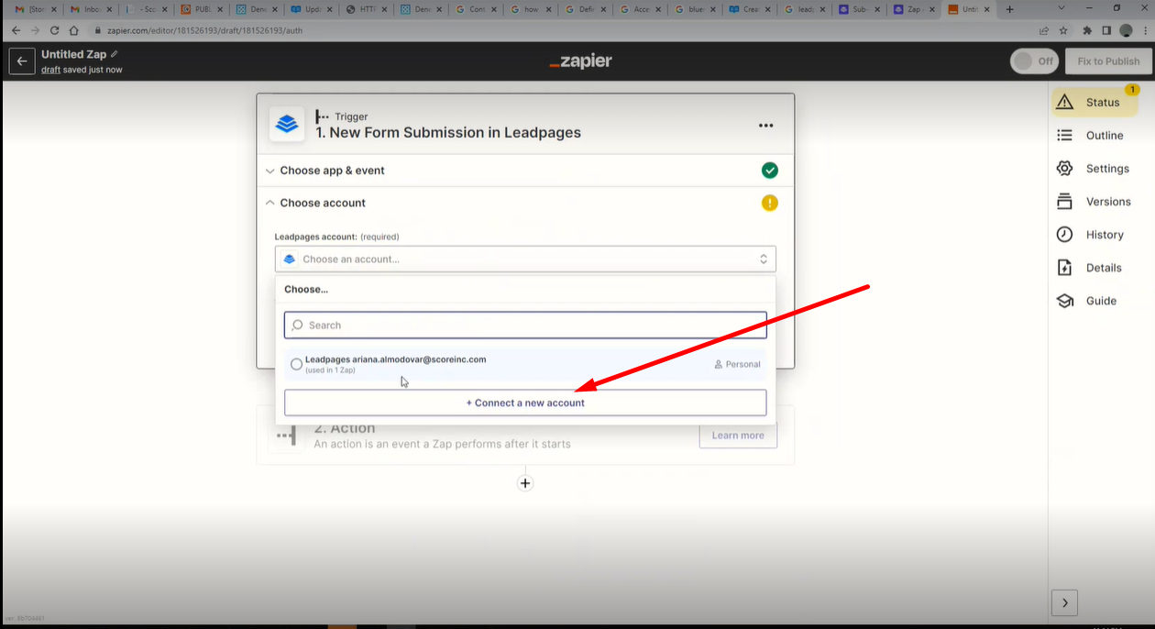
Task: Click the browser forward arrow
Action: tap(35, 30)
